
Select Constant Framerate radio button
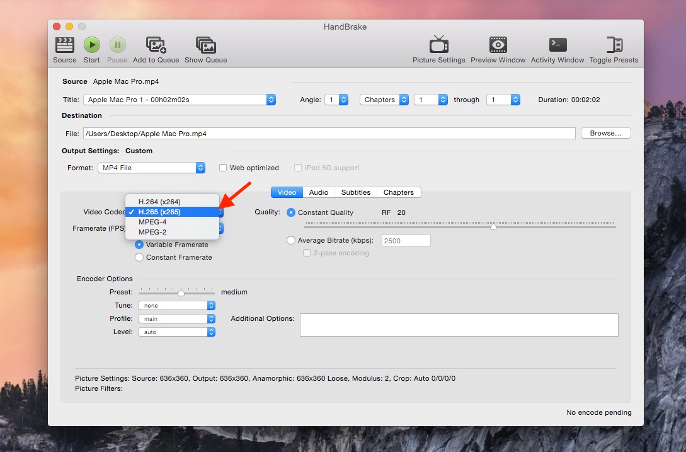click(139, 257)
